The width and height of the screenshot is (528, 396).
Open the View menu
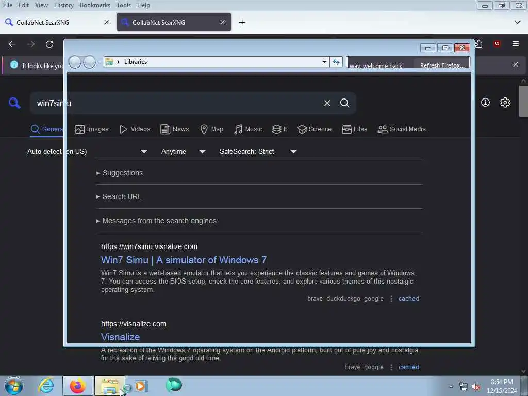click(41, 5)
